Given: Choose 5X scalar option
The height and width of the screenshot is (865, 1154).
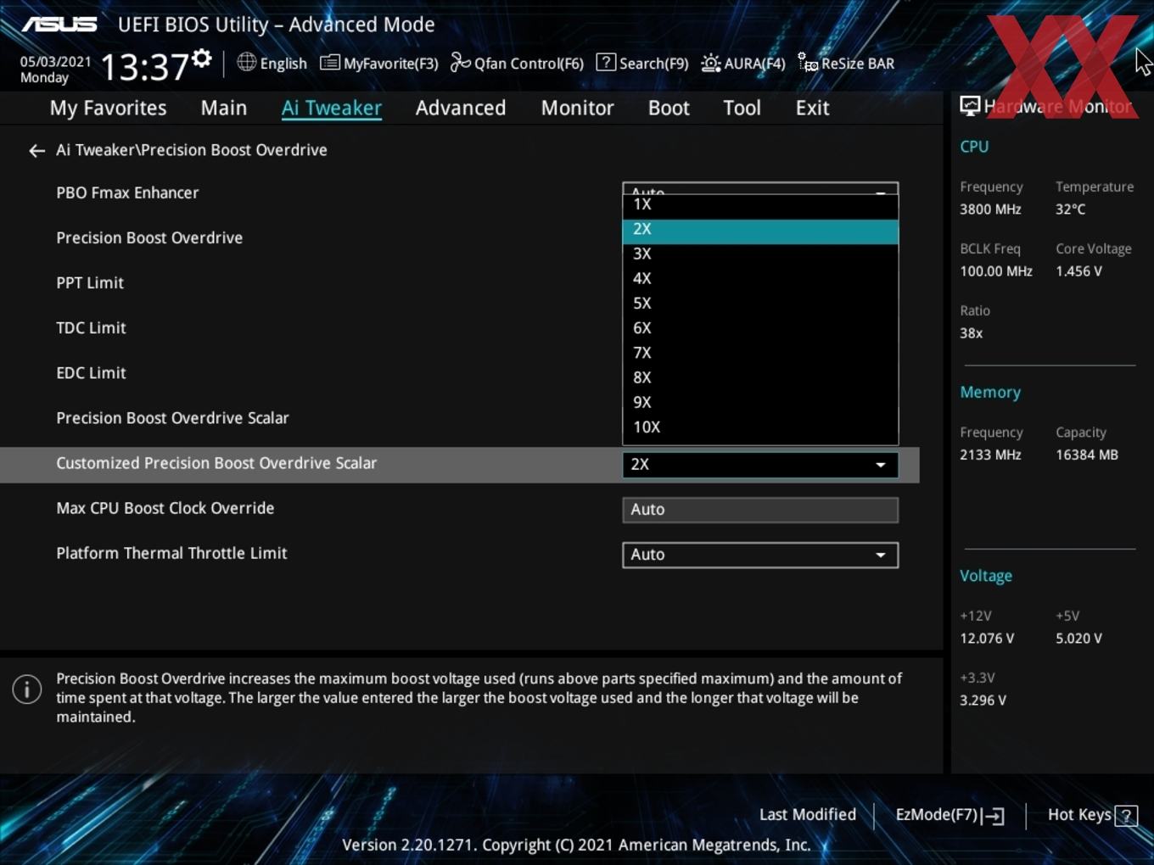Looking at the screenshot, I should (x=760, y=304).
